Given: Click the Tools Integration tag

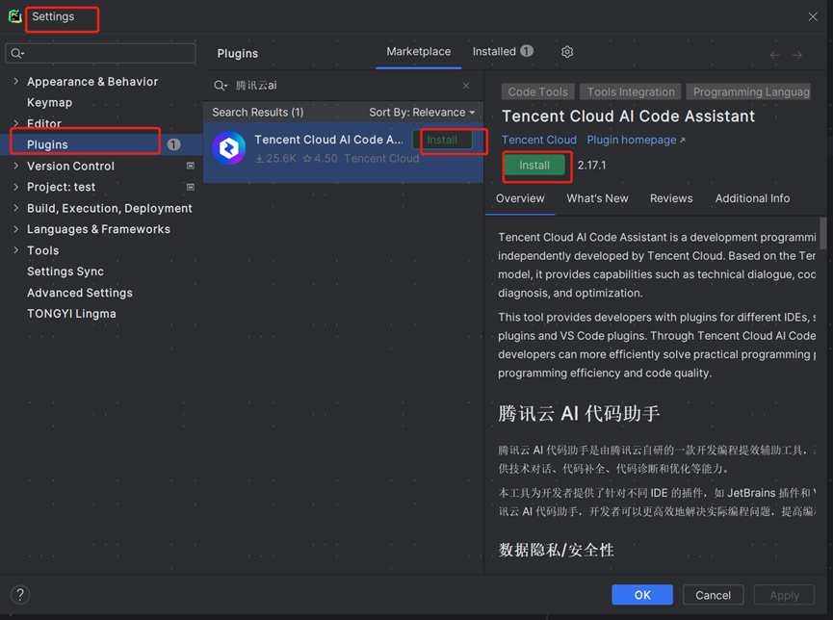Looking at the screenshot, I should (x=631, y=91).
